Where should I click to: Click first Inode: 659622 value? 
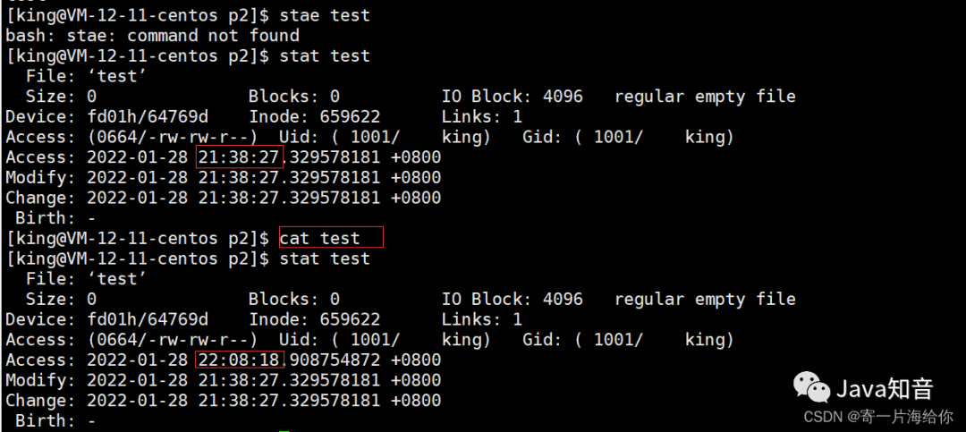pos(315,116)
